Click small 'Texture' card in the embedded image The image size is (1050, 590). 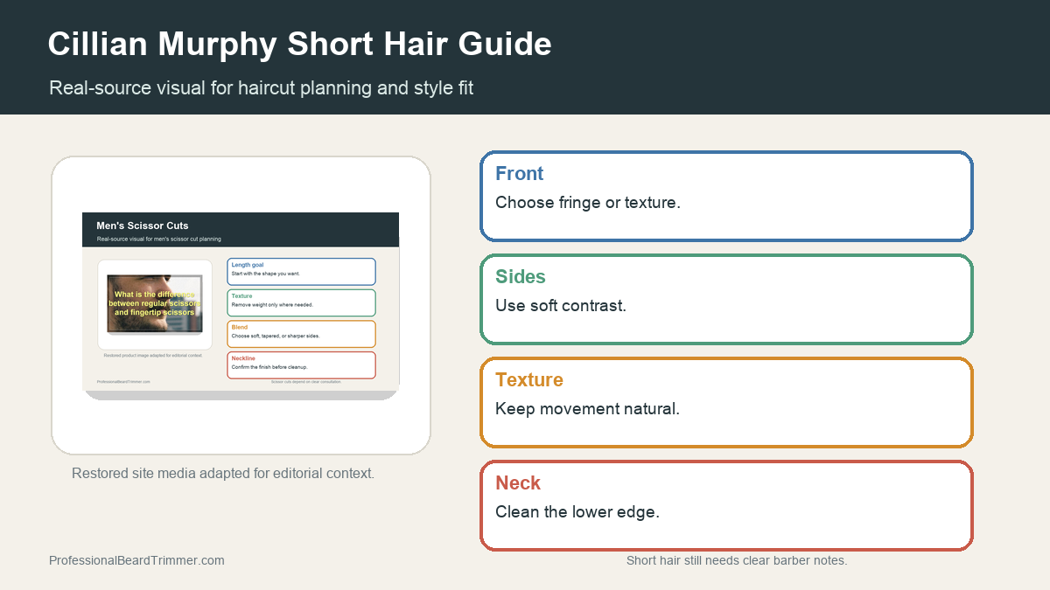301,302
